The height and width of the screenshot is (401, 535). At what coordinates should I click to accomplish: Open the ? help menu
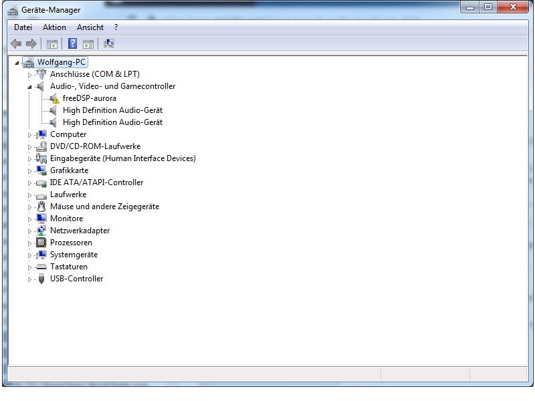tap(116, 27)
